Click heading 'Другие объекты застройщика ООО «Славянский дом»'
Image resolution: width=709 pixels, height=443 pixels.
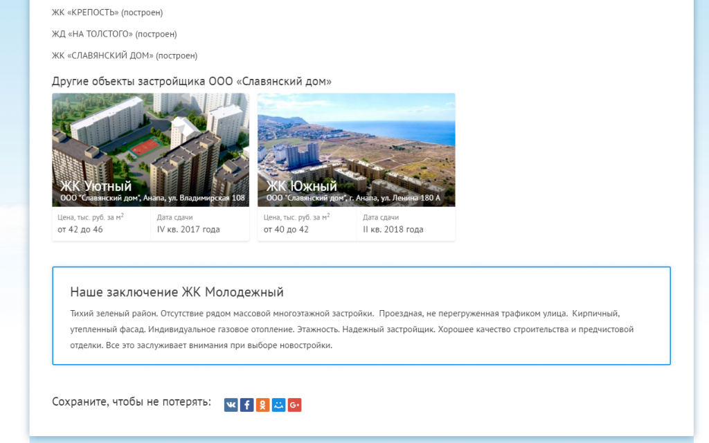point(192,82)
